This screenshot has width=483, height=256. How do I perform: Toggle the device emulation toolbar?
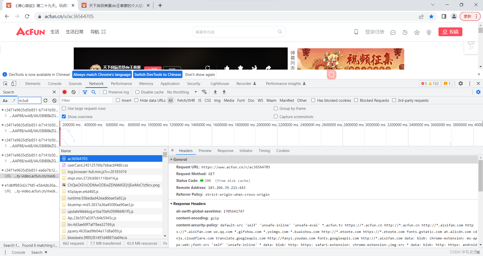point(14,83)
